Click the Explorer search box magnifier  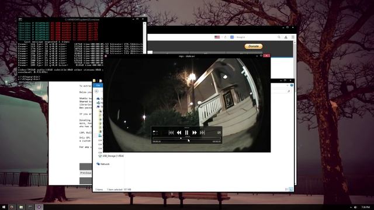pos(289,91)
